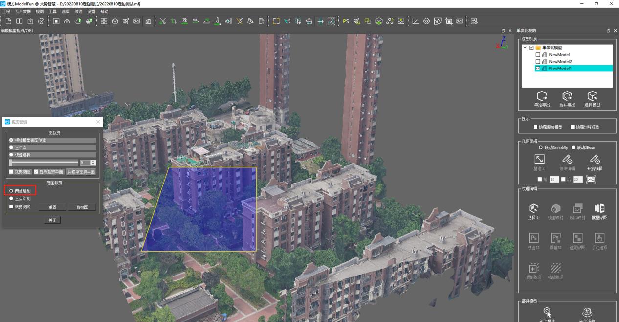Check the NewModel2 checkbox

(538, 62)
